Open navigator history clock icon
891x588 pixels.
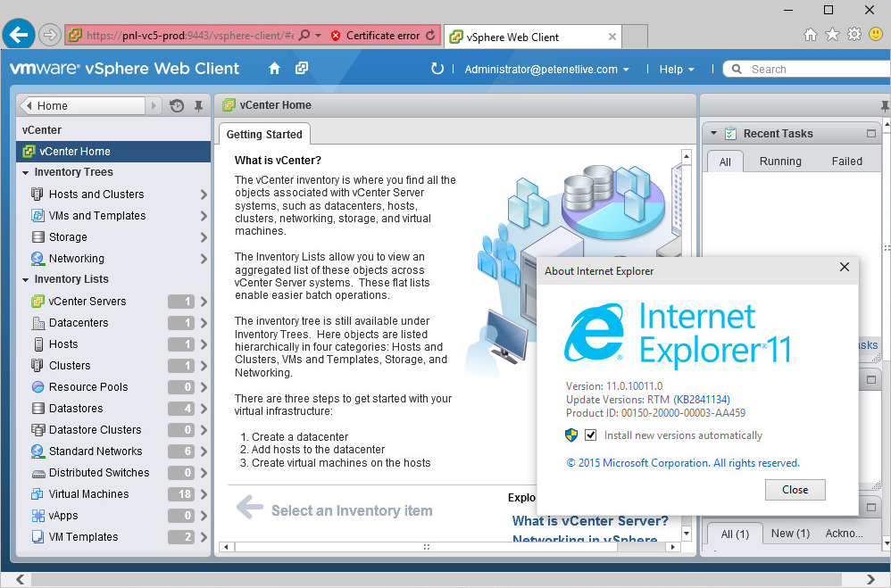tap(177, 105)
